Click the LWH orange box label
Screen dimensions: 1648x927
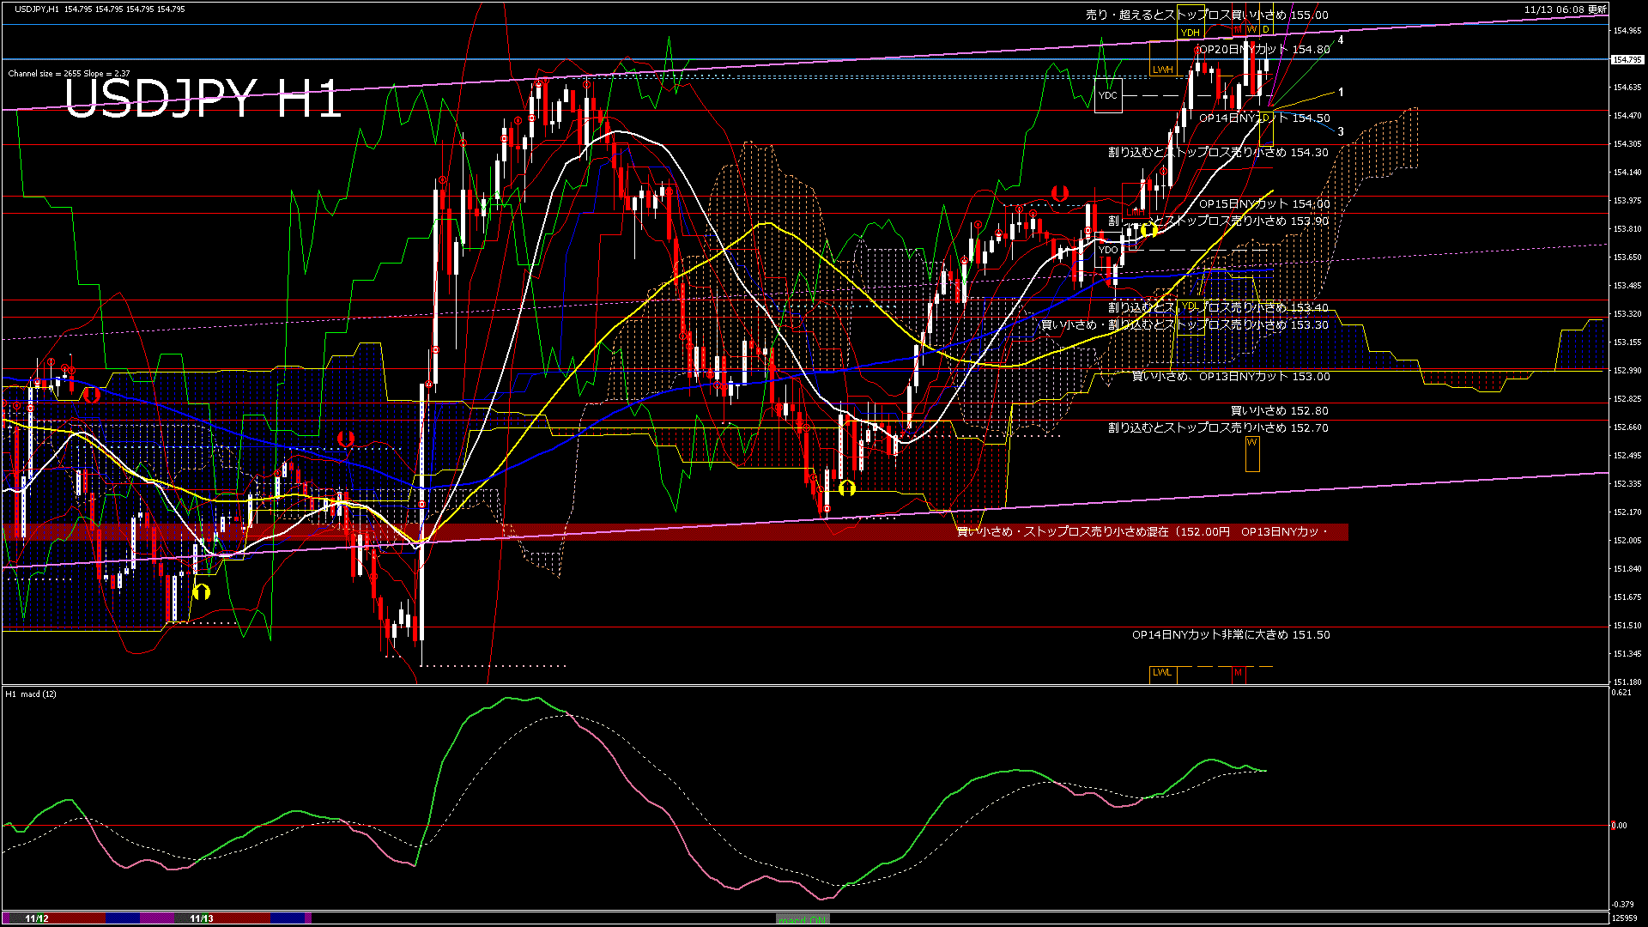coord(1162,70)
